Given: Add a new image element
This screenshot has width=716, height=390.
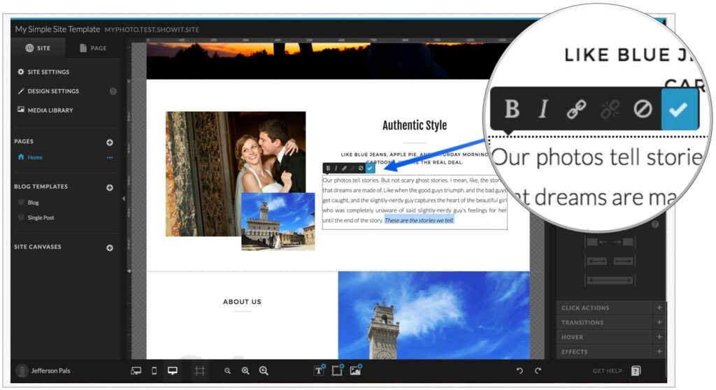Looking at the screenshot, I should point(356,370).
